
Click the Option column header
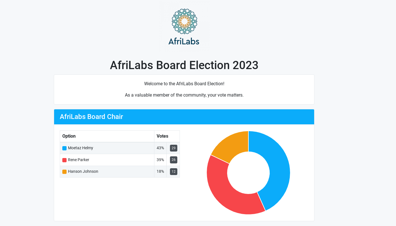click(69, 136)
